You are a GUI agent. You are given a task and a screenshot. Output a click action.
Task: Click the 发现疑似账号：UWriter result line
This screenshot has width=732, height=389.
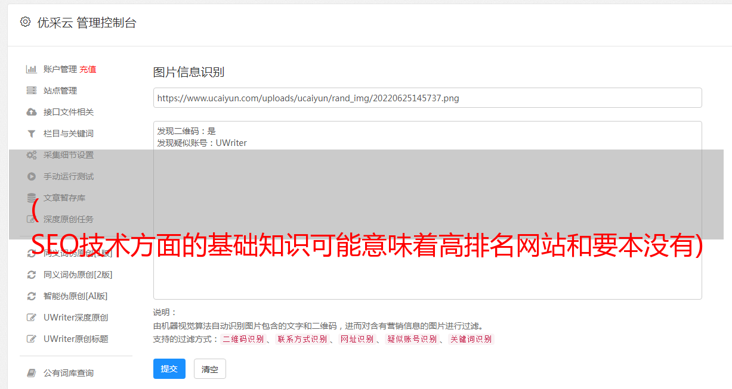click(x=202, y=143)
